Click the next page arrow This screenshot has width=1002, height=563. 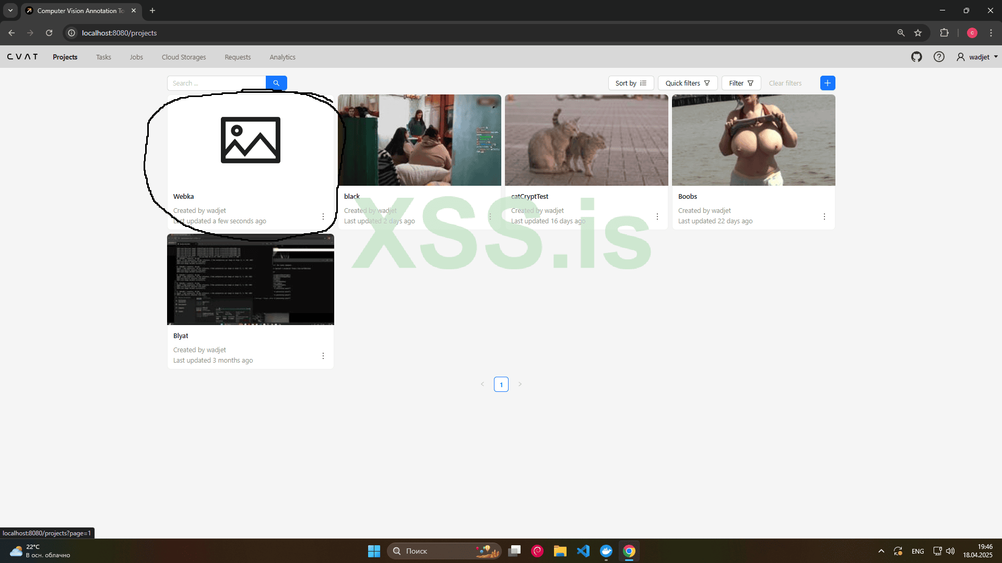[520, 385]
